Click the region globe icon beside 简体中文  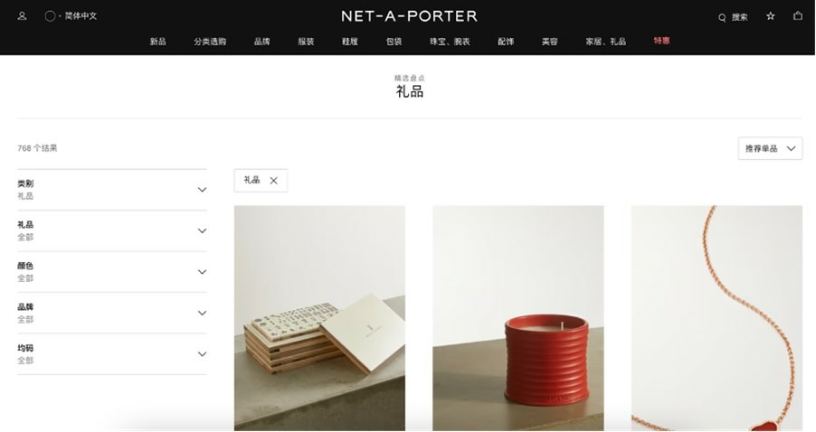[50, 16]
